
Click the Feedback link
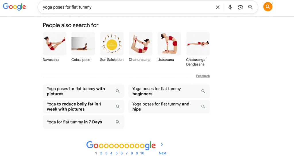203,76
